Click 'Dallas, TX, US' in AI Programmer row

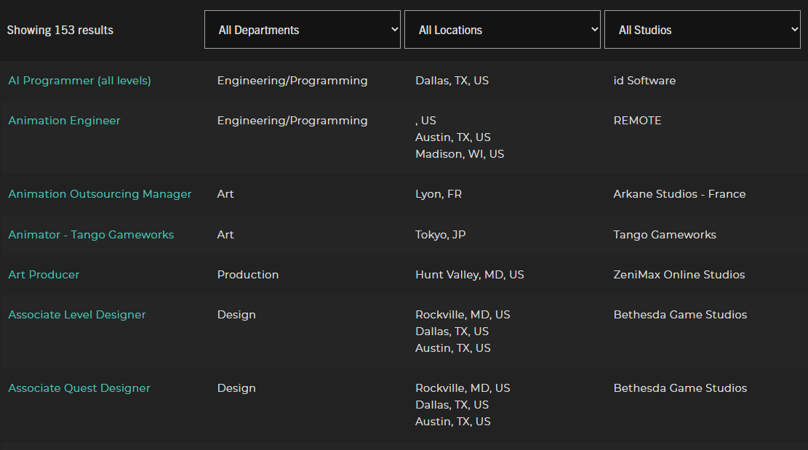[x=452, y=81]
